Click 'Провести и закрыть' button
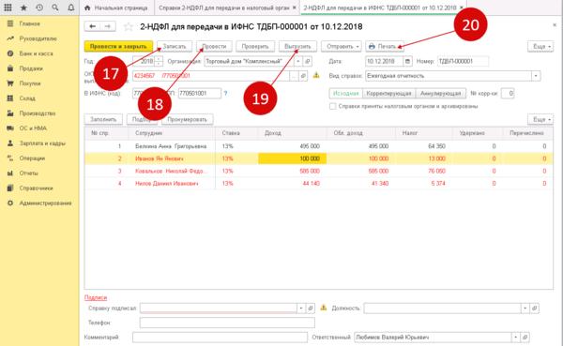The image size is (563, 346). tap(118, 46)
